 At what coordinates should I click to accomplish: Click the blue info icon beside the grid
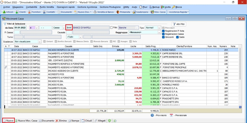240,107
